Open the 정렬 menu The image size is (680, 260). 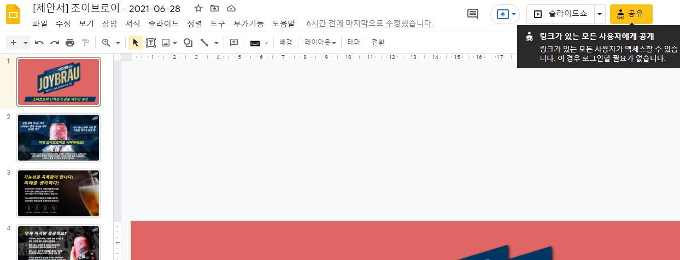pos(194,23)
